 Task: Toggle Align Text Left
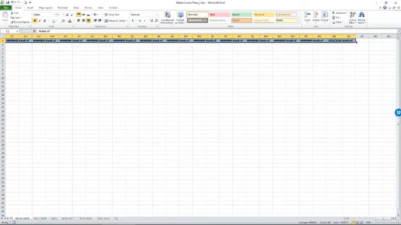[x=79, y=21]
